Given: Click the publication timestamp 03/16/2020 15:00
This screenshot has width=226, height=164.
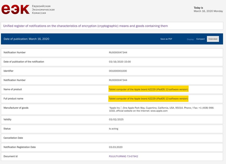Looking at the screenshot, I should point(120,62).
